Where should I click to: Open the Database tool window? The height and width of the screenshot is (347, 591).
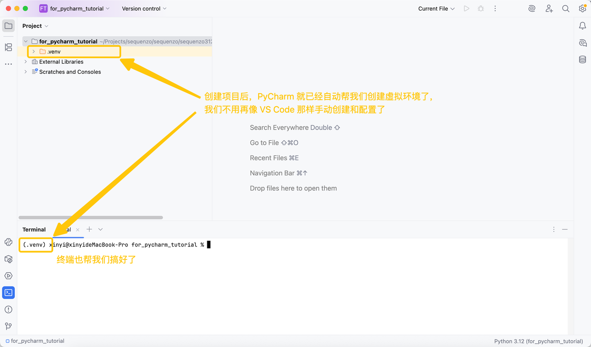(582, 60)
